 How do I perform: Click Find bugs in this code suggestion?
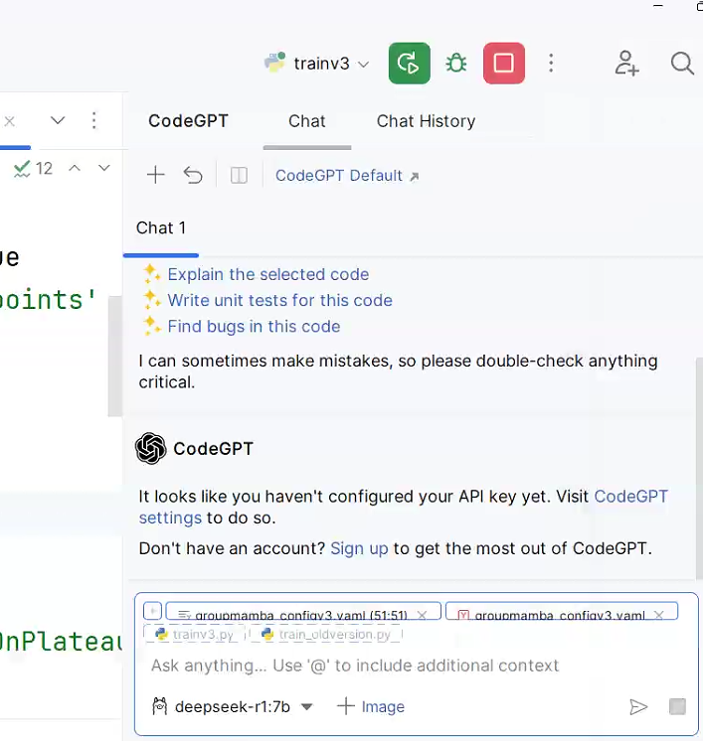[254, 327]
